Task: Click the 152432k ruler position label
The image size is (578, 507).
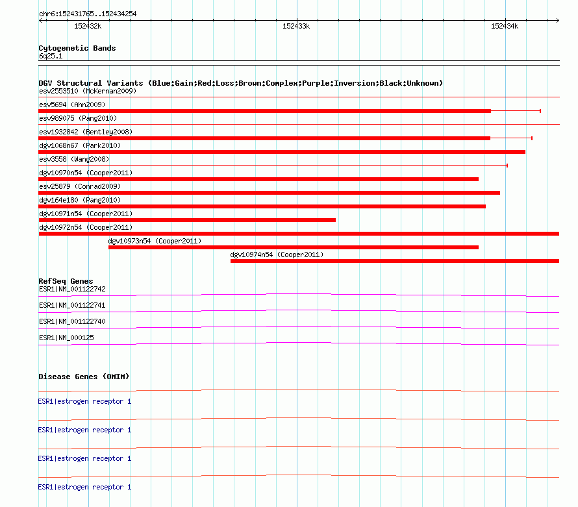Action: click(88, 26)
